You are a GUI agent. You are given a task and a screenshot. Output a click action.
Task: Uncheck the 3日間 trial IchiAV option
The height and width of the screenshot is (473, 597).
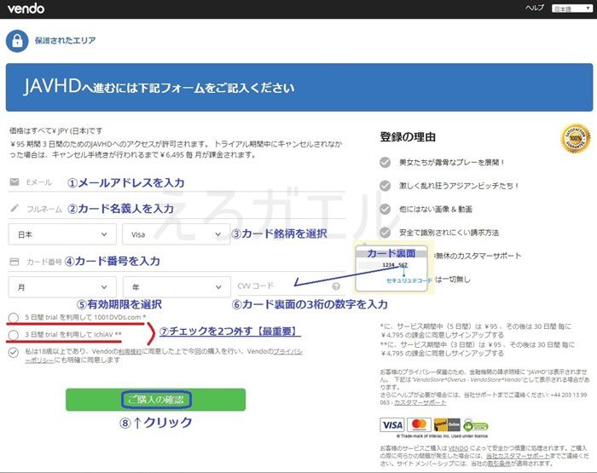point(14,335)
